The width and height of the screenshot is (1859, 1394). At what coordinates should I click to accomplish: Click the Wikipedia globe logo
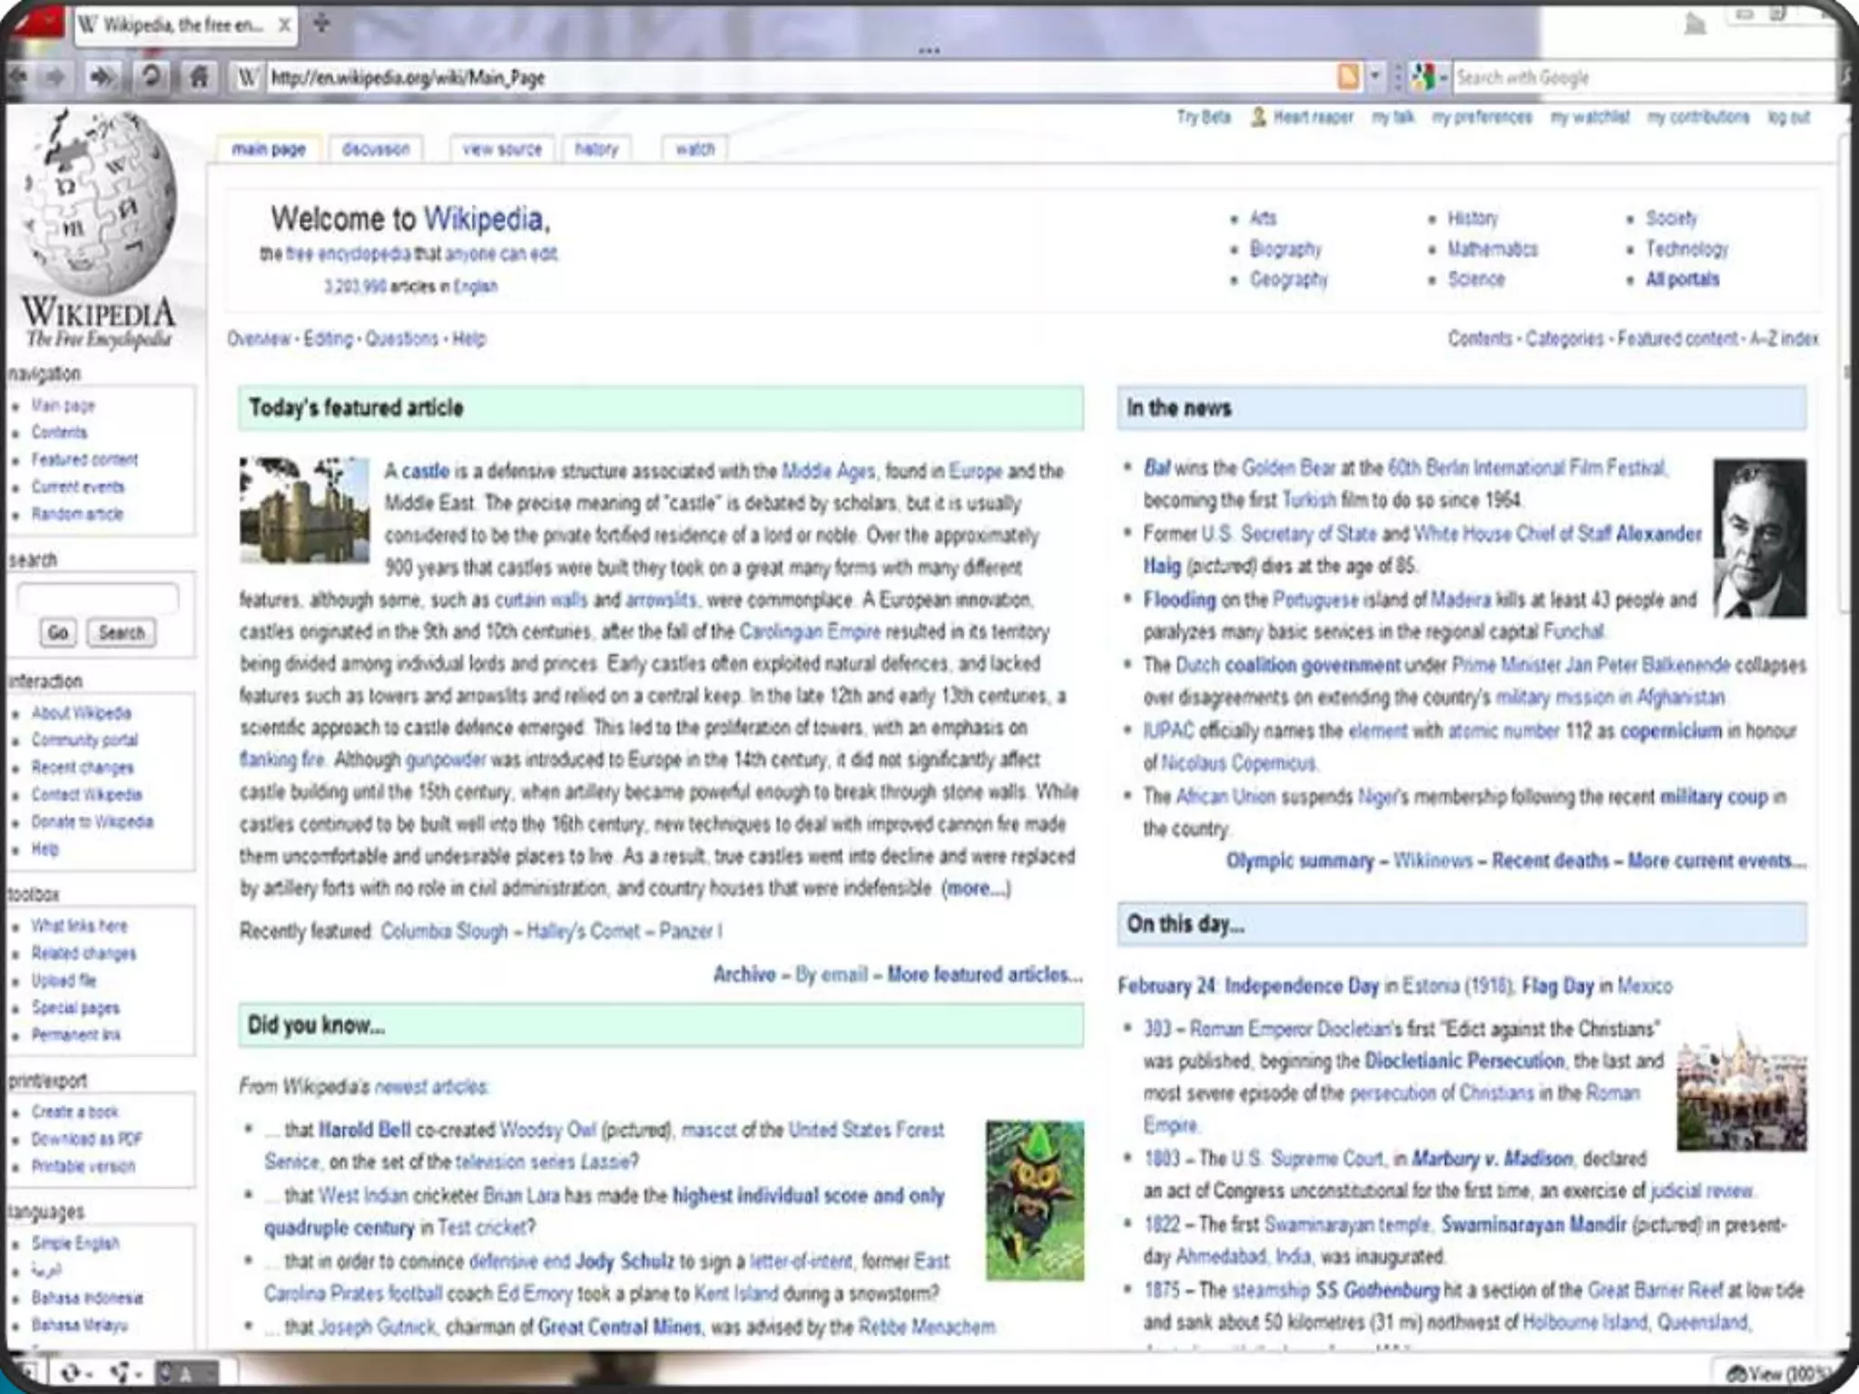coord(98,199)
